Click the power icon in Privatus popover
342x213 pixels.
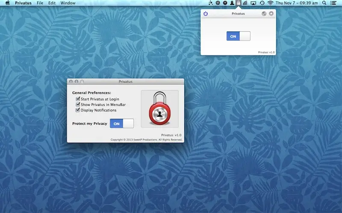206,14
